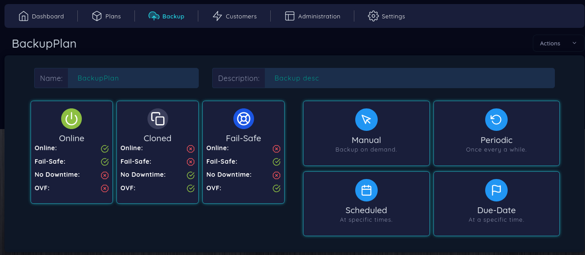Pick the Scheduled calendar icon
Viewport: 585px width, 255px height.
tap(366, 190)
